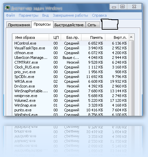Click the process list vertical scrollbar track

[x=131, y=78]
